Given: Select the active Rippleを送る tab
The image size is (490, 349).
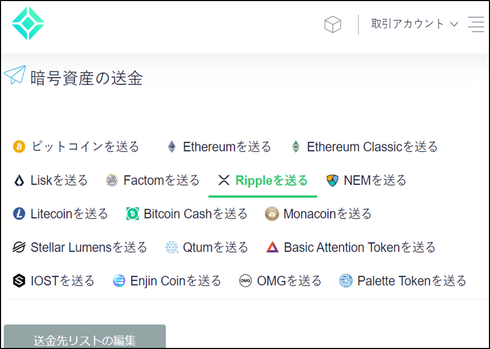Looking at the screenshot, I should (x=263, y=180).
